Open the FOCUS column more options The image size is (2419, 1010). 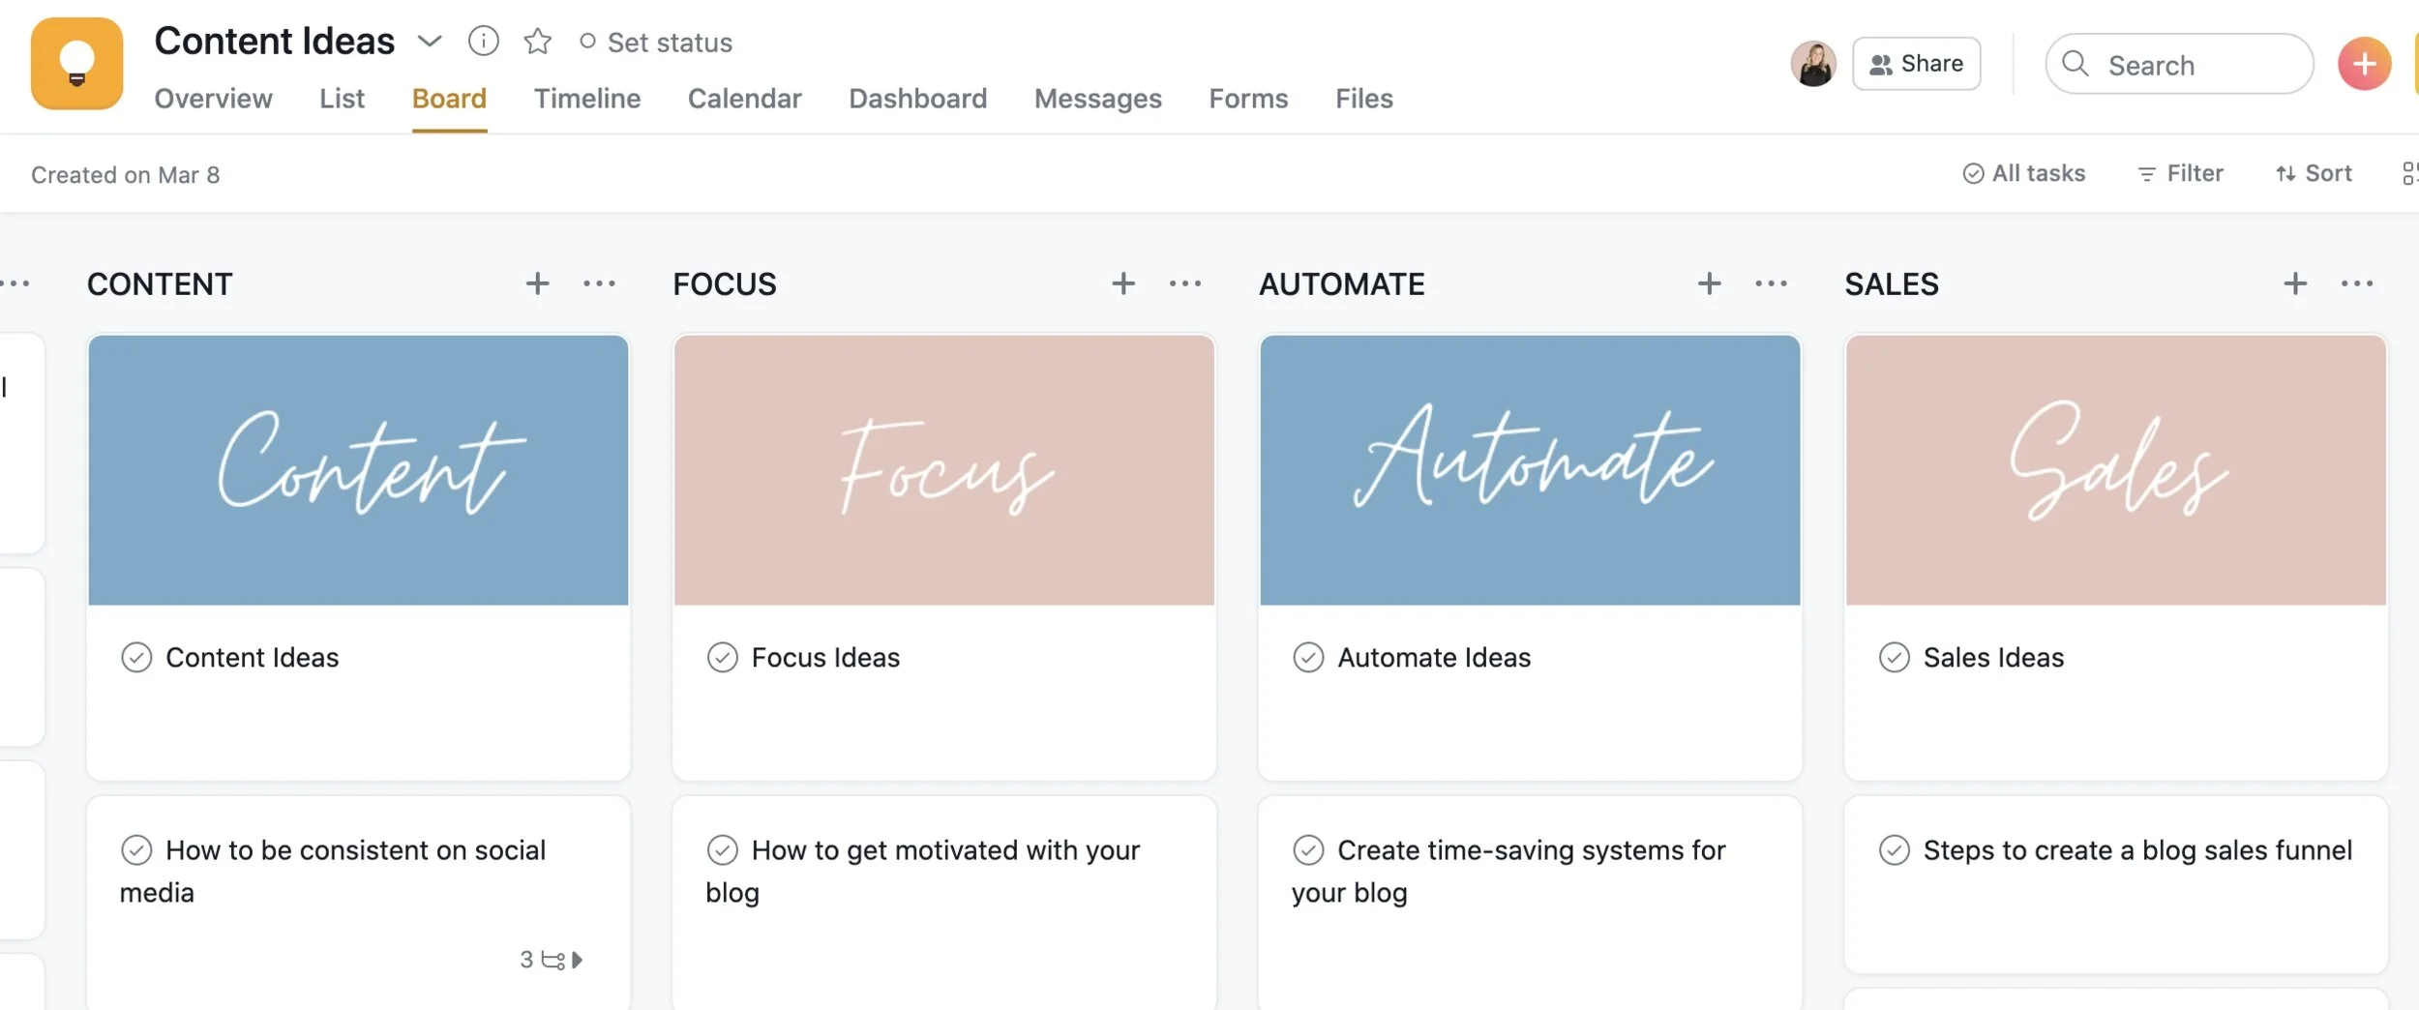click(1184, 283)
